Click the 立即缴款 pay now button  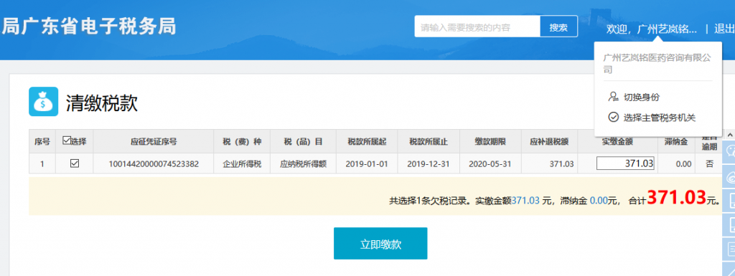[380, 243]
